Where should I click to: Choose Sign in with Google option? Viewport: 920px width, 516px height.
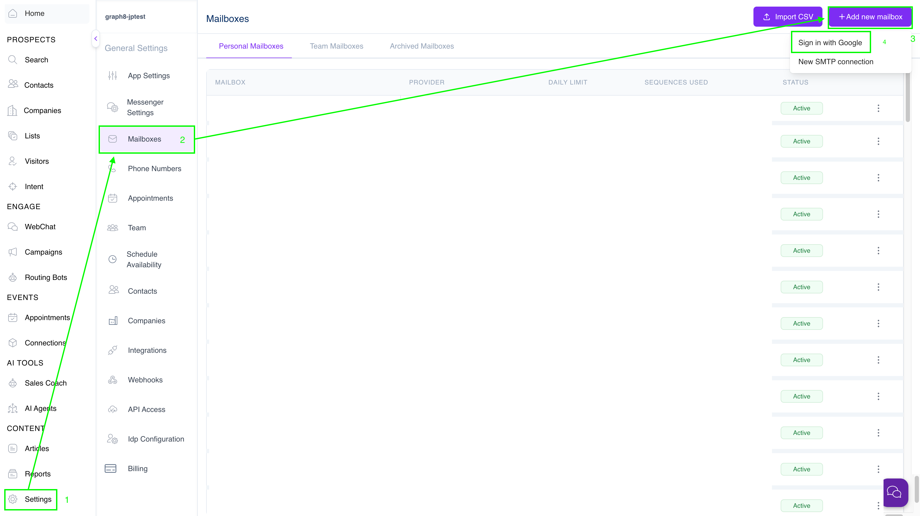pos(830,43)
